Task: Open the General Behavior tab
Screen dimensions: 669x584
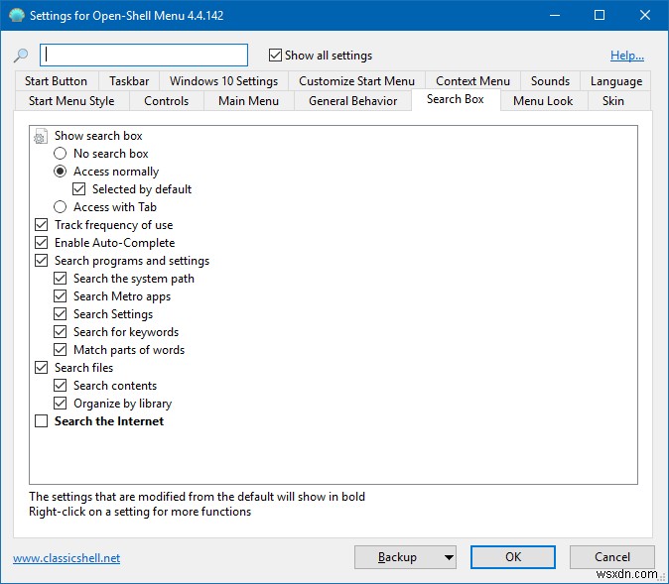Action: (x=352, y=101)
